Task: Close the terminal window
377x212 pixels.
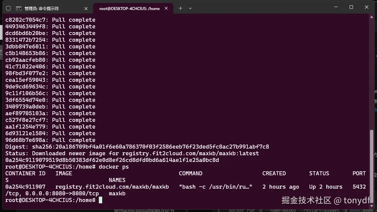Action: tap(366, 7)
